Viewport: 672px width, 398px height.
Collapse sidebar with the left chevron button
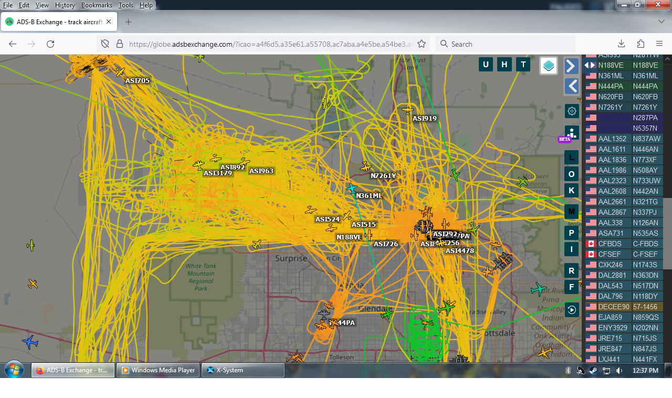[572, 86]
